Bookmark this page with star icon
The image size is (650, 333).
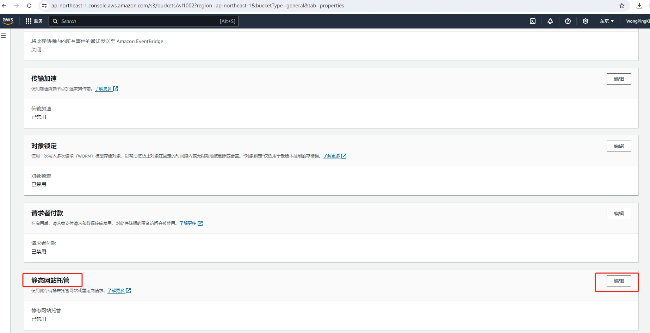click(622, 6)
